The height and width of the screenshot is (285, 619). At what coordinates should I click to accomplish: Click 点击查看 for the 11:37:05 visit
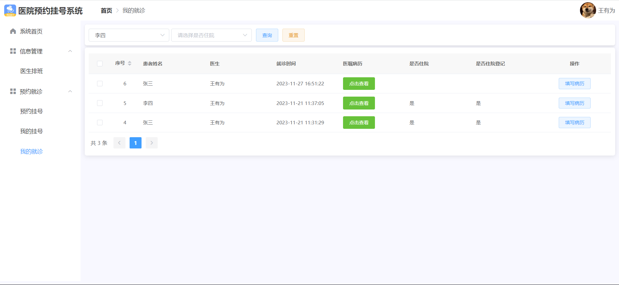point(359,103)
